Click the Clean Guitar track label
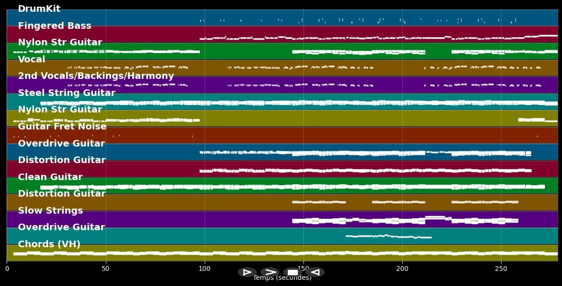 [50, 177]
